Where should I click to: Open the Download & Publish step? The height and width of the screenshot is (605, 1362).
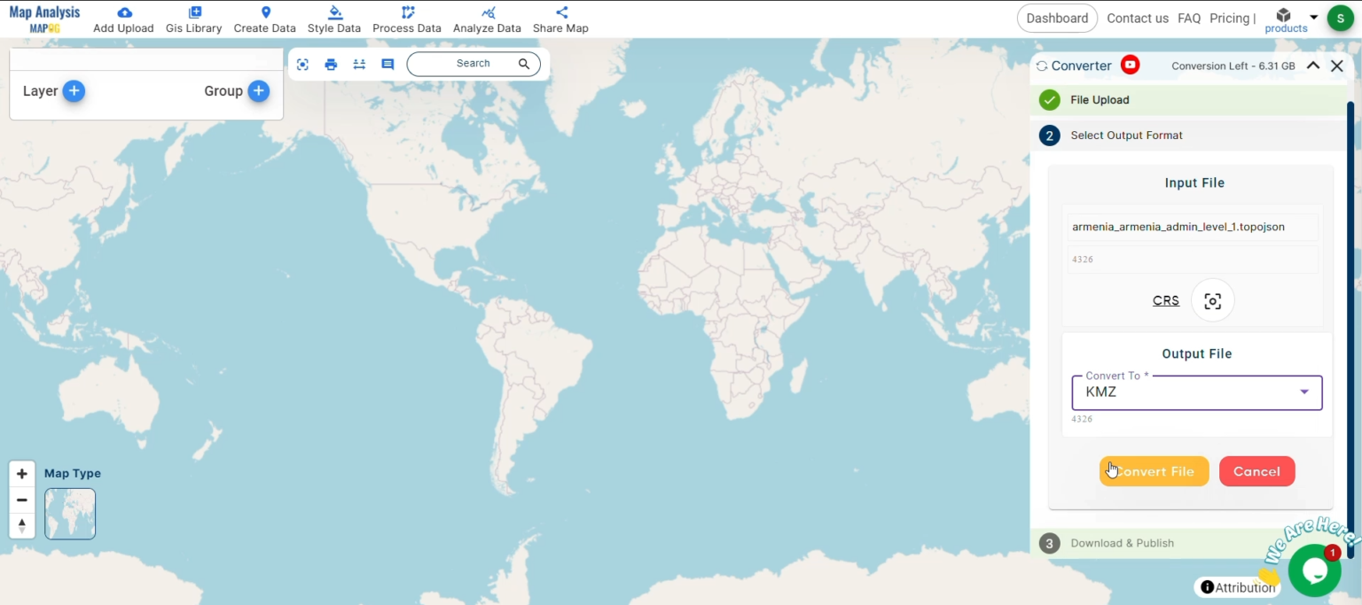pyautogui.click(x=1122, y=542)
